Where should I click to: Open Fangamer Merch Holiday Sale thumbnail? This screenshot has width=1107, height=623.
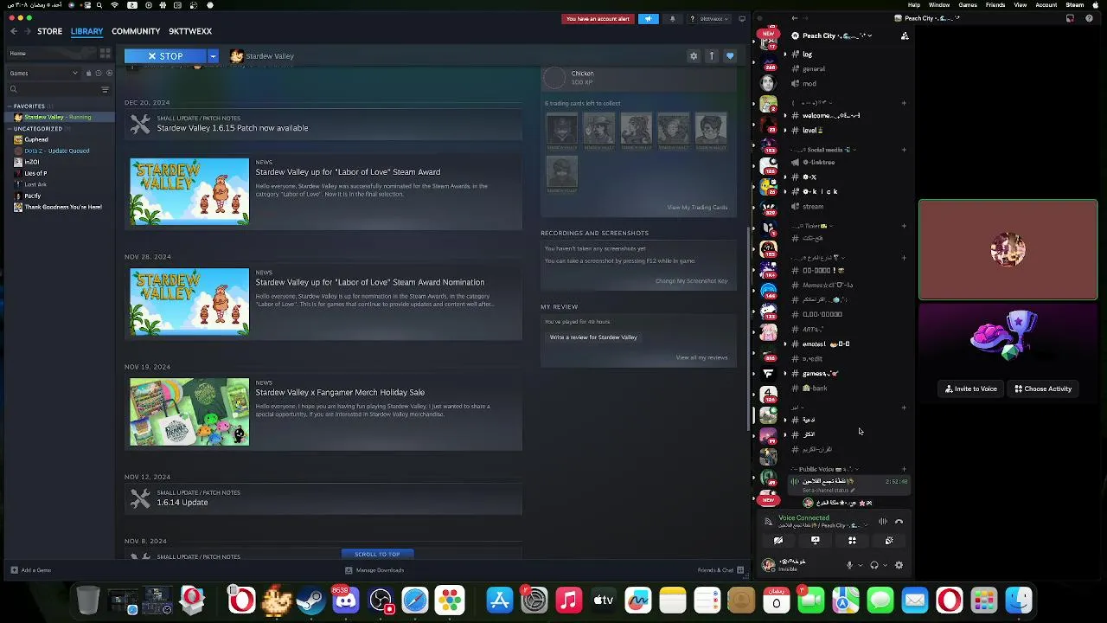pos(189,412)
